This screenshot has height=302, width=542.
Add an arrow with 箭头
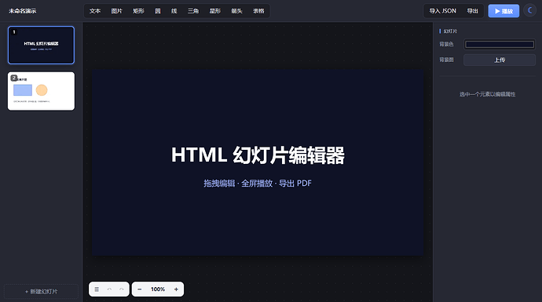click(x=236, y=11)
